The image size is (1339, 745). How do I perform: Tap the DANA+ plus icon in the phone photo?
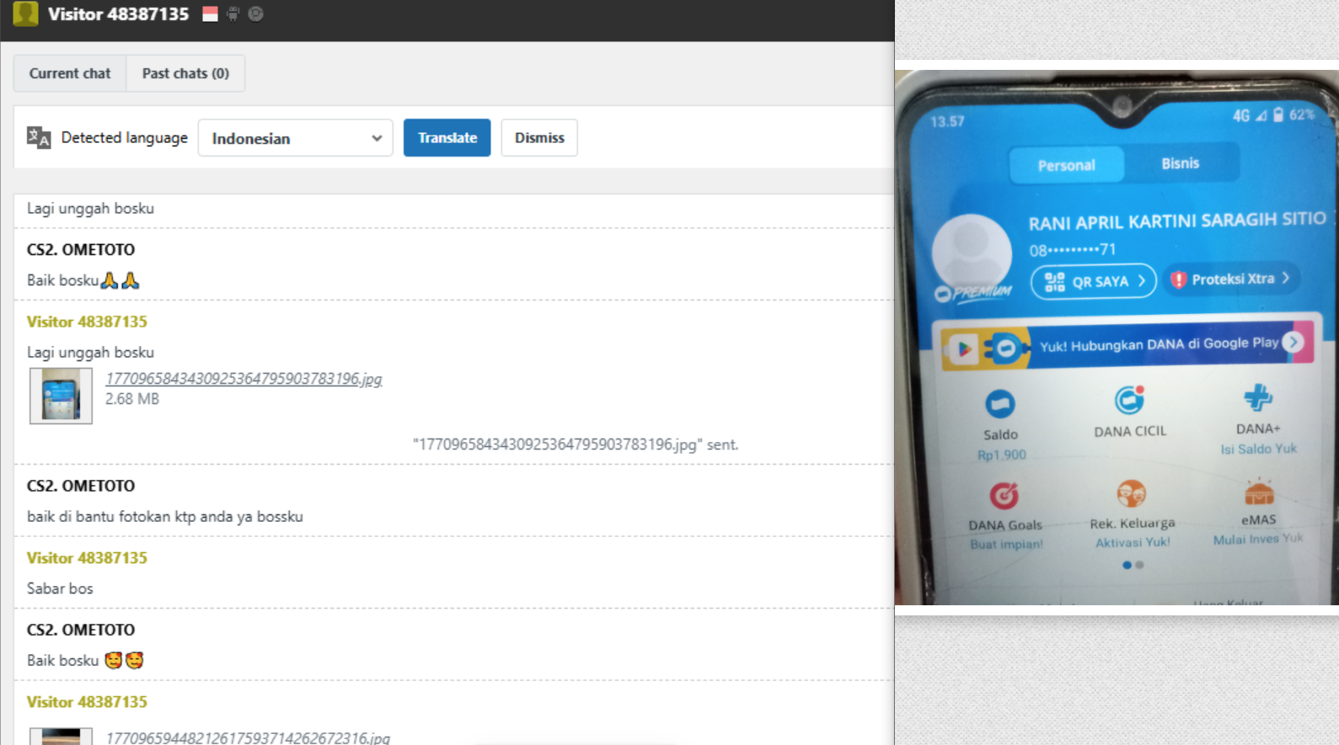coord(1257,397)
